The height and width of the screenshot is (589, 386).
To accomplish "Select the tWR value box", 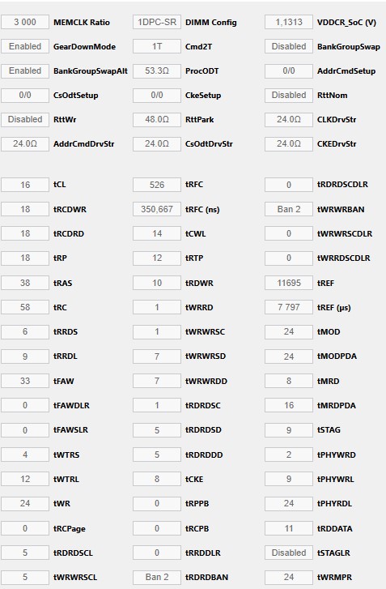I will click(x=25, y=503).
